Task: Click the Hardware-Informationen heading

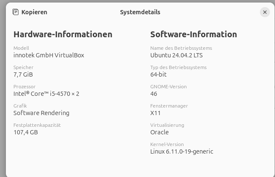Action: click(x=63, y=34)
